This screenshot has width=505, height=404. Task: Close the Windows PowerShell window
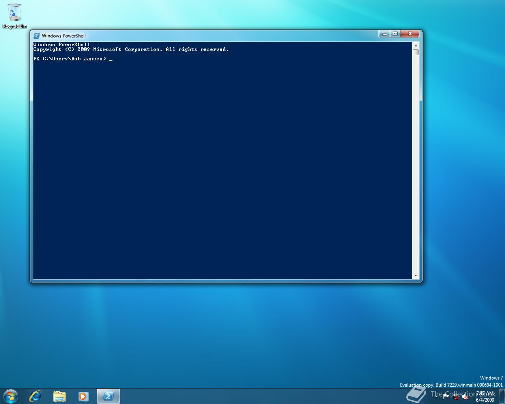pos(410,34)
